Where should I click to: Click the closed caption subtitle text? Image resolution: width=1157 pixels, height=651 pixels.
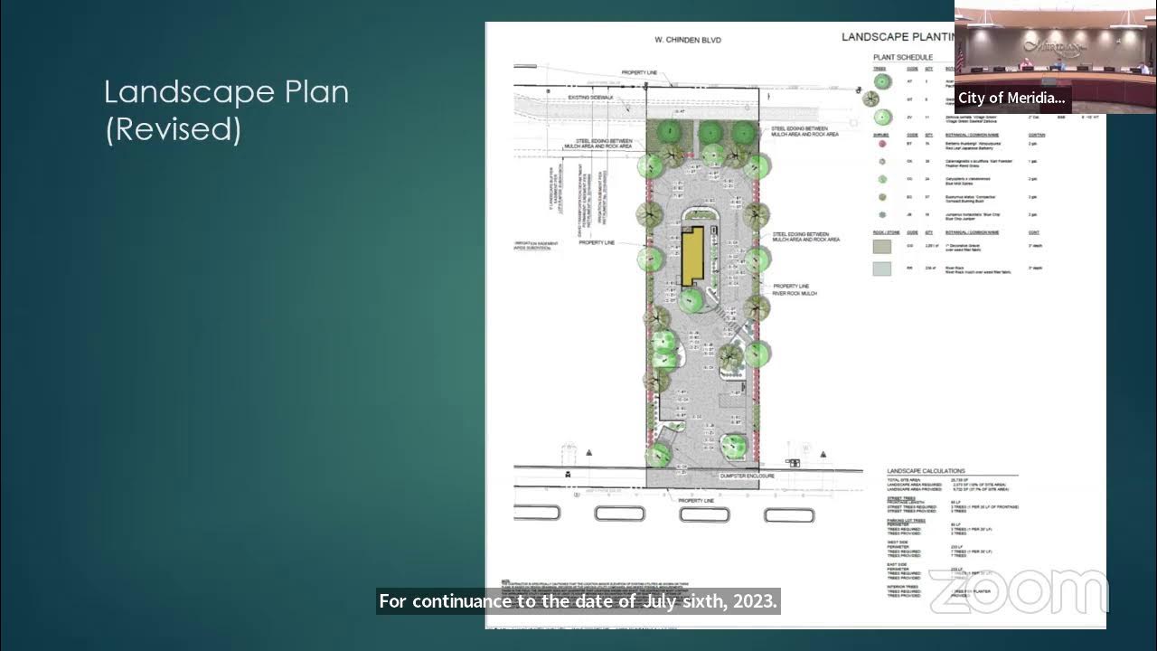coord(578,601)
